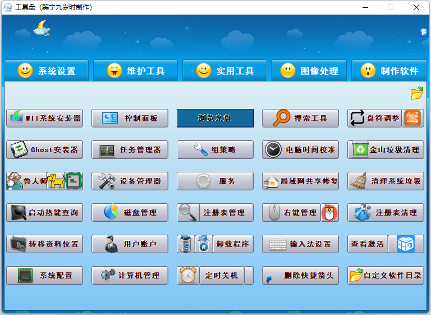Switch to the 维护工具 tab
This screenshot has height=315, width=431.
click(x=135, y=71)
